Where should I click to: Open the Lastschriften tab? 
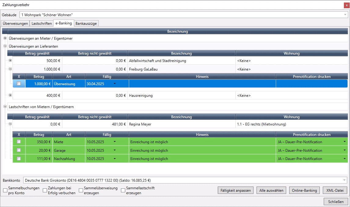(42, 24)
